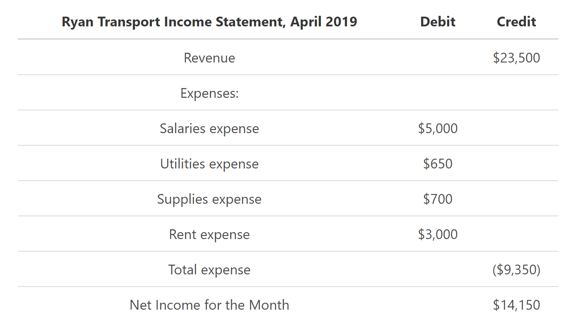Select the Debit column header
This screenshot has width=580, height=332.
[438, 22]
